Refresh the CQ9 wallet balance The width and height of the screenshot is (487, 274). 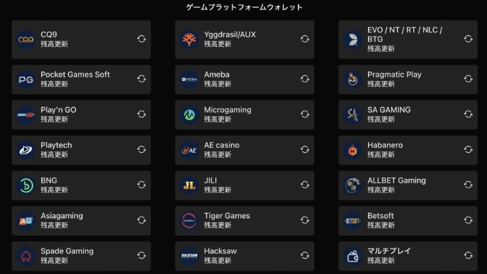pos(141,39)
